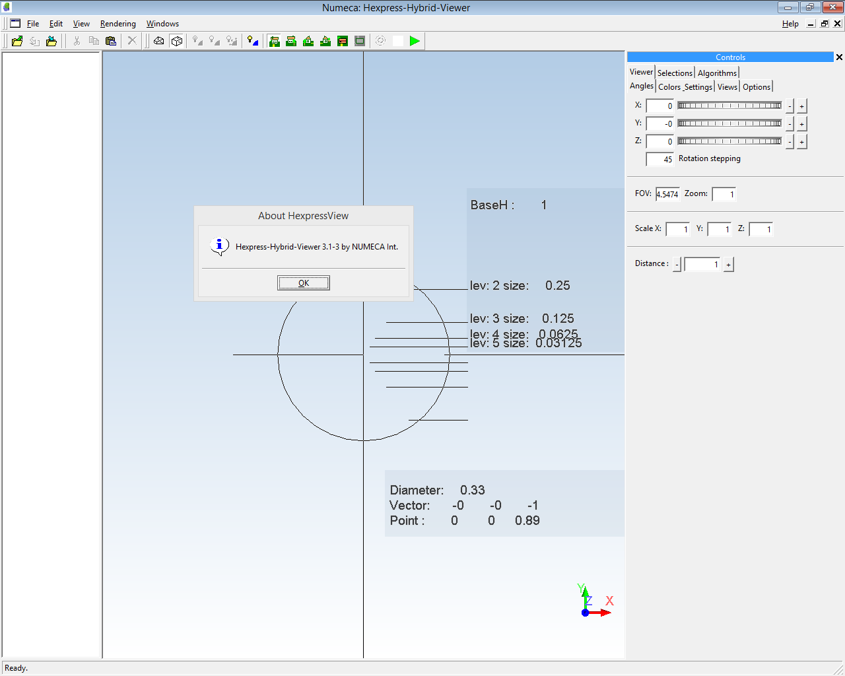
Task: Open the Windows menu
Action: point(162,24)
